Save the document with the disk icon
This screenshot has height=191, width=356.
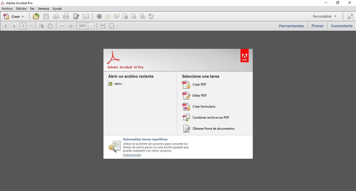[x=46, y=16]
